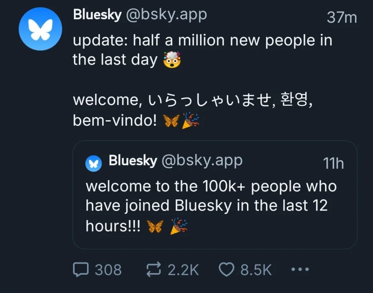Click the 8.5K like count
Image resolution: width=373 pixels, height=293 pixels.
pyautogui.click(x=256, y=269)
